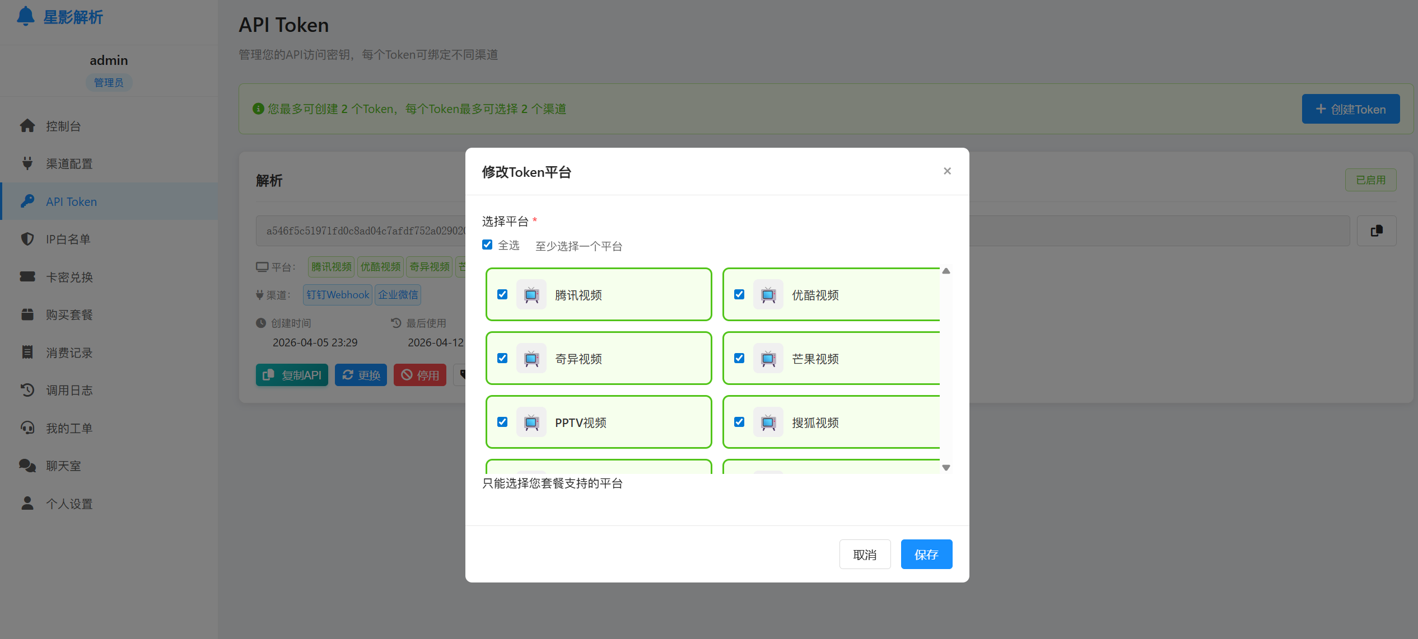
Task: Click the info icon in the green notice
Action: 258,109
